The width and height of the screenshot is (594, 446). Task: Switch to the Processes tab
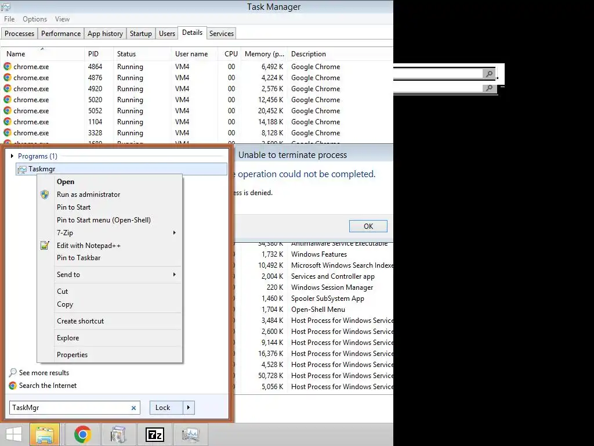point(19,33)
